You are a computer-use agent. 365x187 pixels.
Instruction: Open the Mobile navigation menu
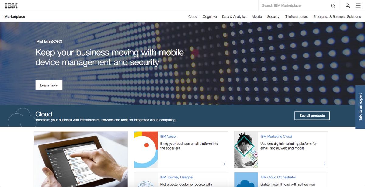coord(257,17)
